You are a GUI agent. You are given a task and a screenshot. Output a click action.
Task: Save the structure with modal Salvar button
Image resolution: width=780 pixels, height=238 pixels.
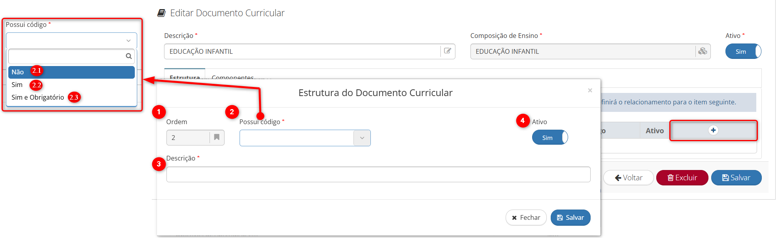(570, 217)
